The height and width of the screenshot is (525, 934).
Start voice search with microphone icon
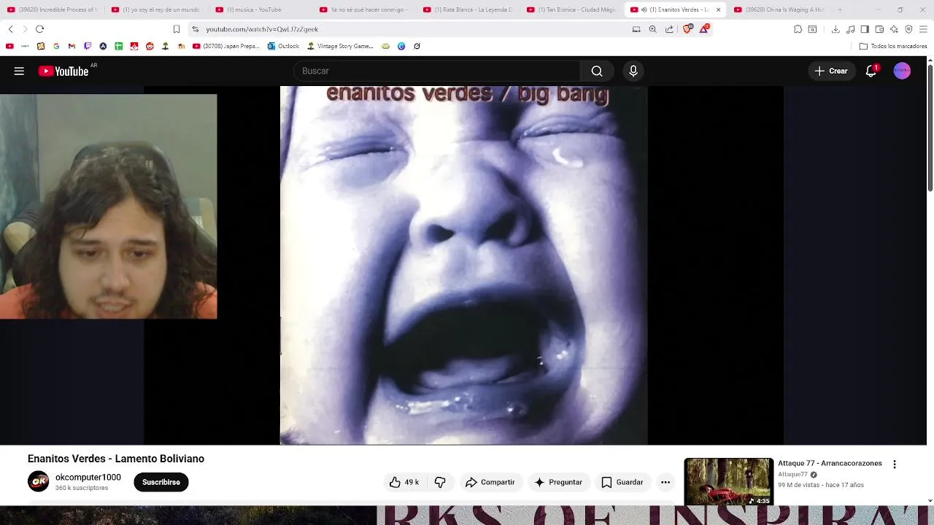tap(633, 71)
